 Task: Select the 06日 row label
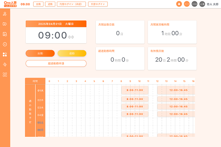click(x=40, y=130)
